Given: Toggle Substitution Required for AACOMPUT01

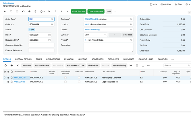Looking at the screenshot, I should pyautogui.click(x=65, y=78).
